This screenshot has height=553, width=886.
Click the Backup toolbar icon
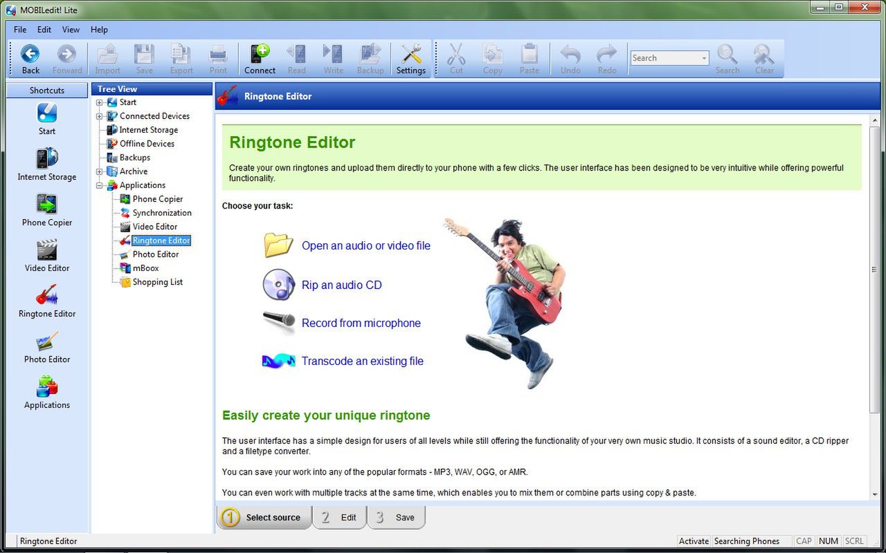(x=370, y=59)
